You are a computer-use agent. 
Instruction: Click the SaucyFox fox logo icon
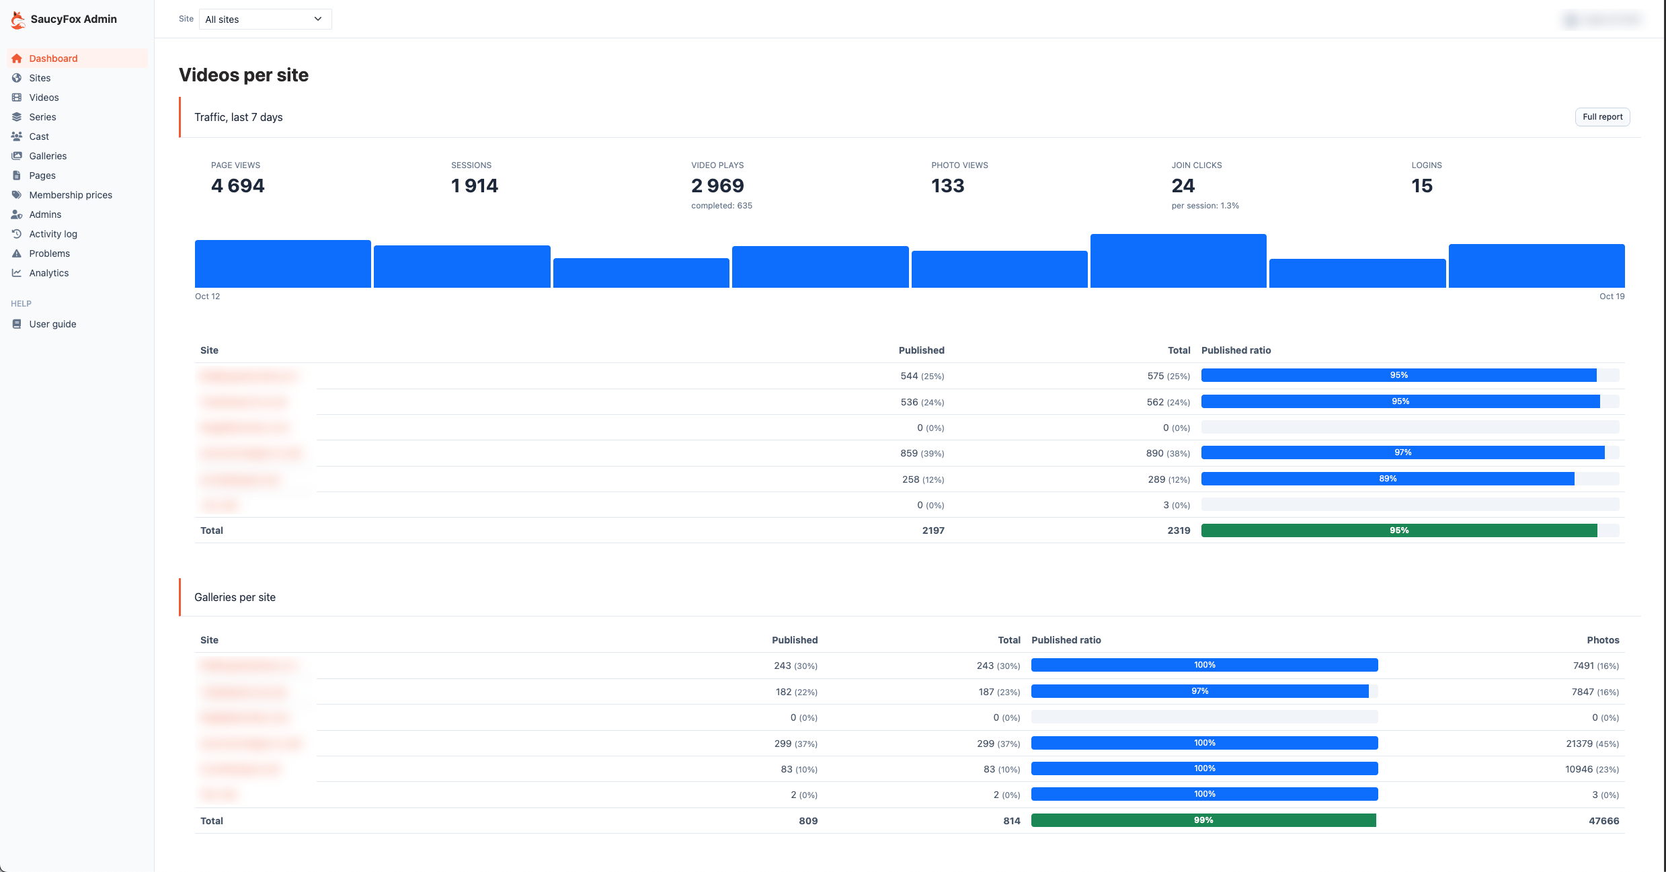18,20
